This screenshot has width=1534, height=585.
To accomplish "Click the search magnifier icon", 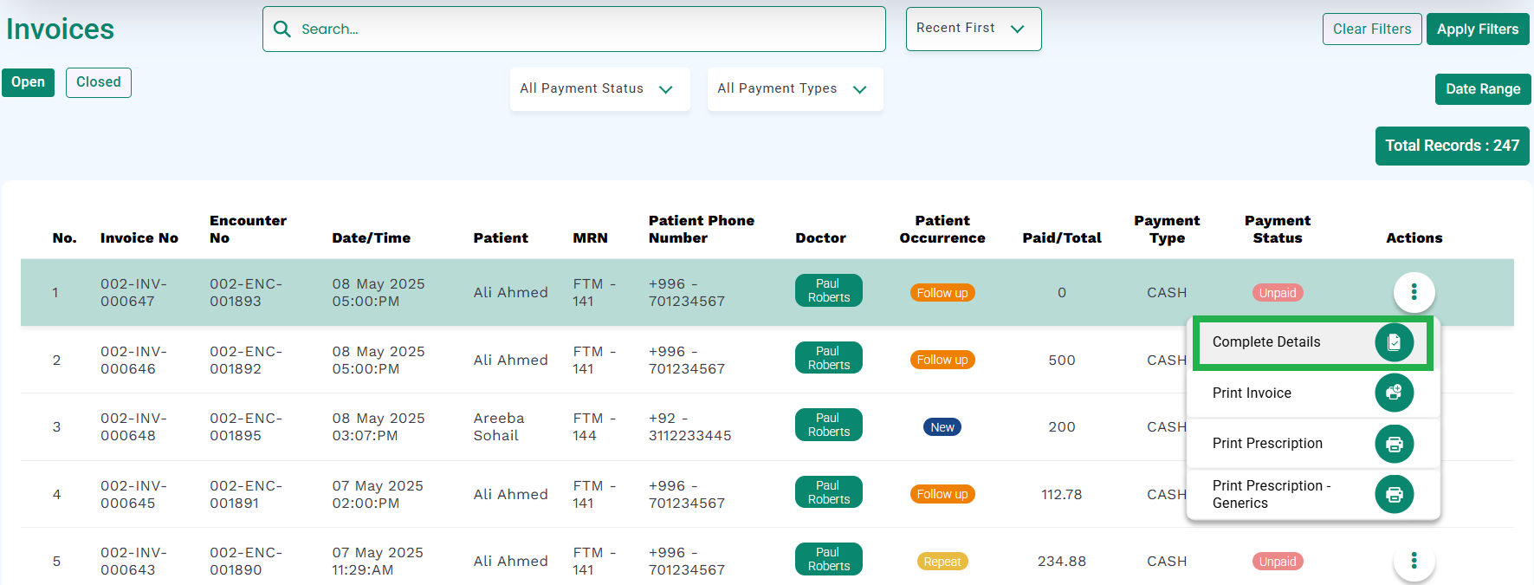I will pos(282,29).
